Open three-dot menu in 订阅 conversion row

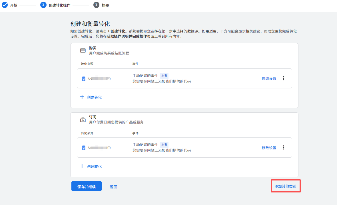(283, 147)
